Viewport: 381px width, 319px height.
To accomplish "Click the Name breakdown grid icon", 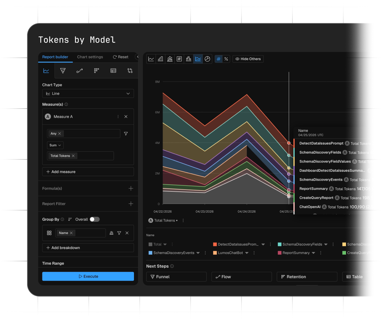I will [x=49, y=233].
